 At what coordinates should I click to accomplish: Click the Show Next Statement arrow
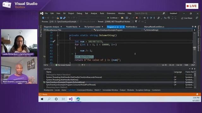pyautogui.click(x=144, y=18)
